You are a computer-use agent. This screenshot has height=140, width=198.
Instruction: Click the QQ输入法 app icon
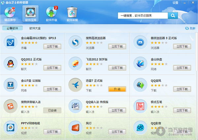[x=75, y=106]
